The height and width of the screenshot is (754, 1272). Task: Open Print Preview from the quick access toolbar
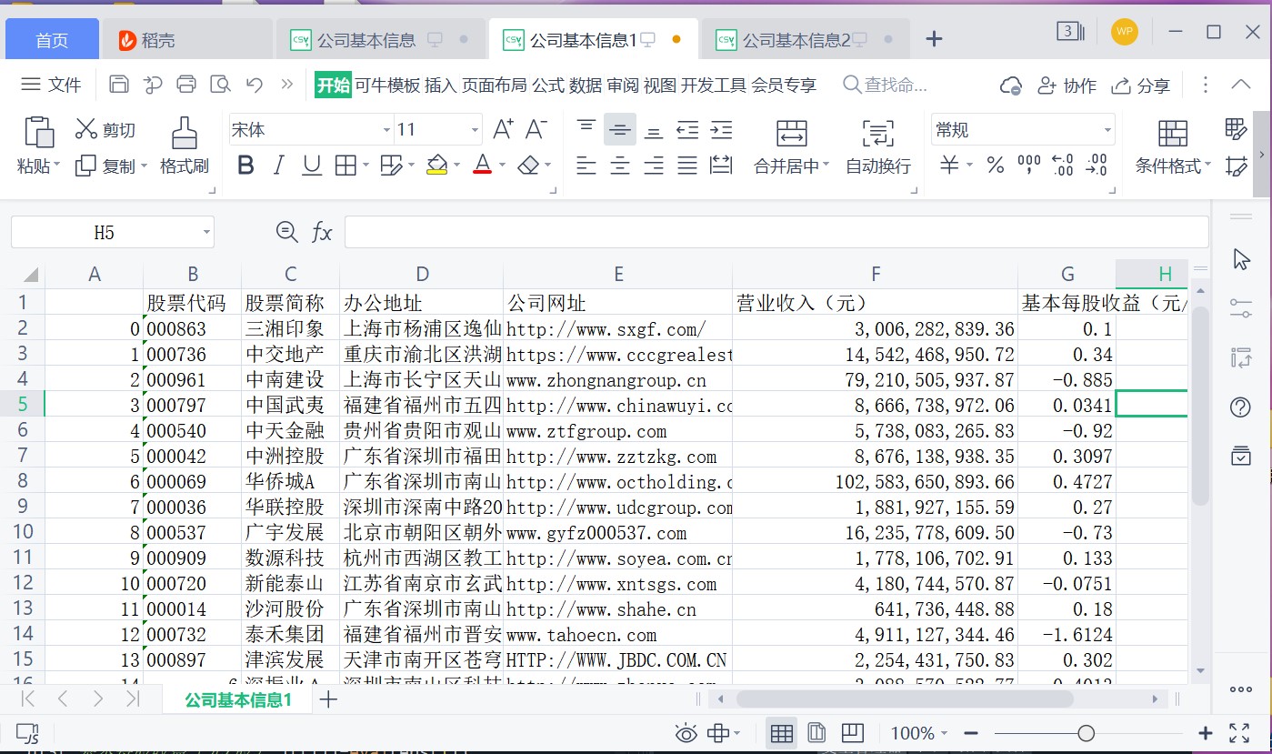[220, 85]
